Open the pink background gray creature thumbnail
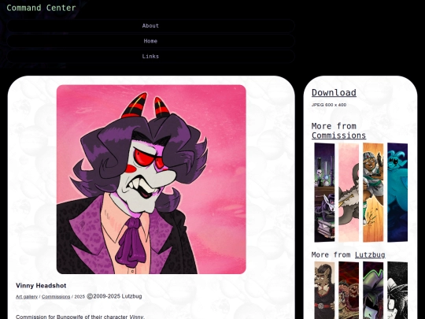Image resolution: width=425 pixels, height=319 pixels. tap(349, 192)
